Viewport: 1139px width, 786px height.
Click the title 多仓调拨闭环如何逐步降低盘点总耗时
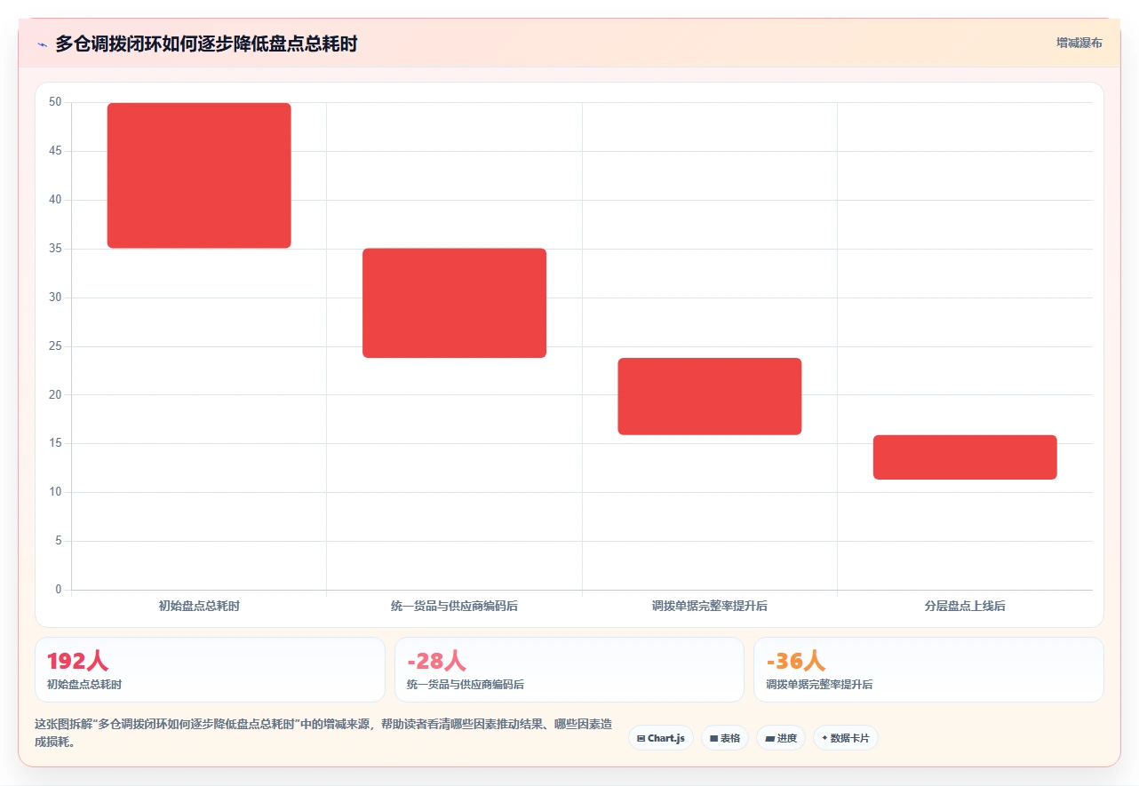click(206, 44)
